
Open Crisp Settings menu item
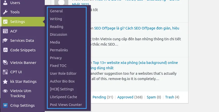pos(23,105)
